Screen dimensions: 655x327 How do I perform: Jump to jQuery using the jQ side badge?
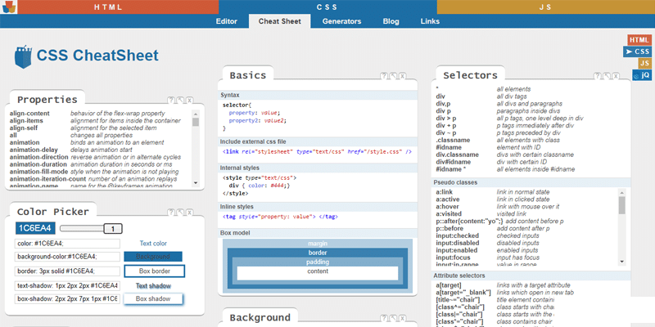click(x=639, y=75)
